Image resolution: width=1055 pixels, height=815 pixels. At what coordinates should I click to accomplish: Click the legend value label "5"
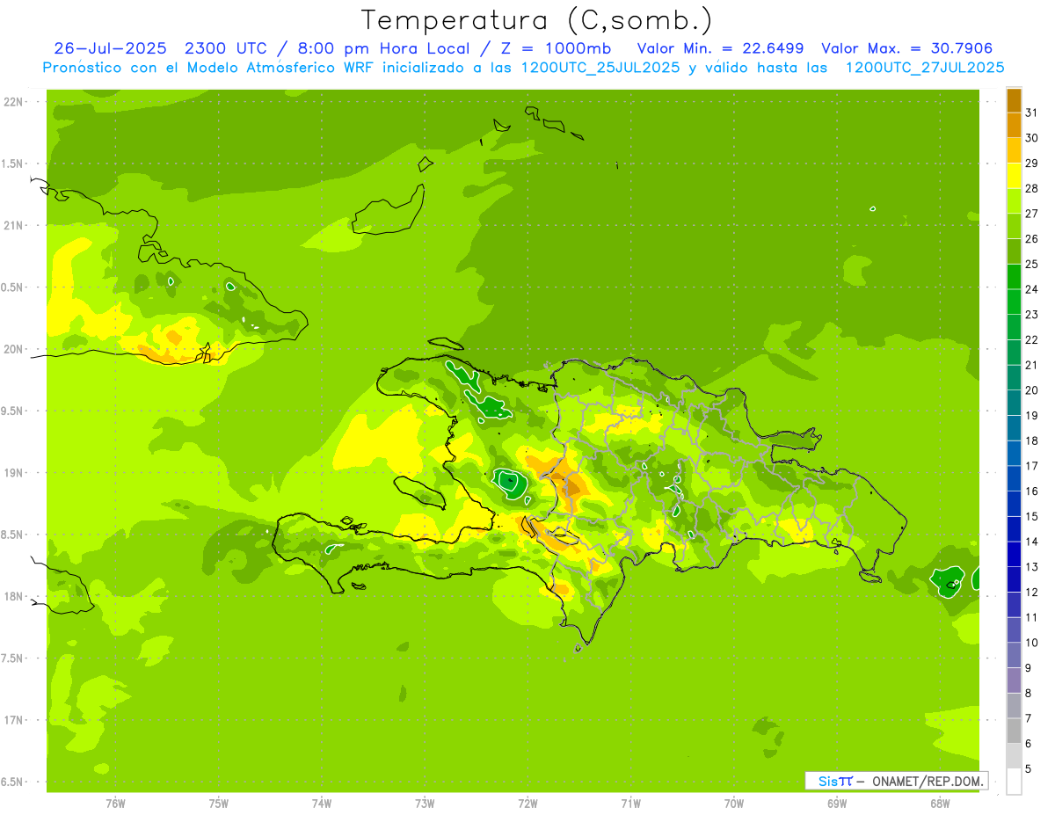(1030, 769)
